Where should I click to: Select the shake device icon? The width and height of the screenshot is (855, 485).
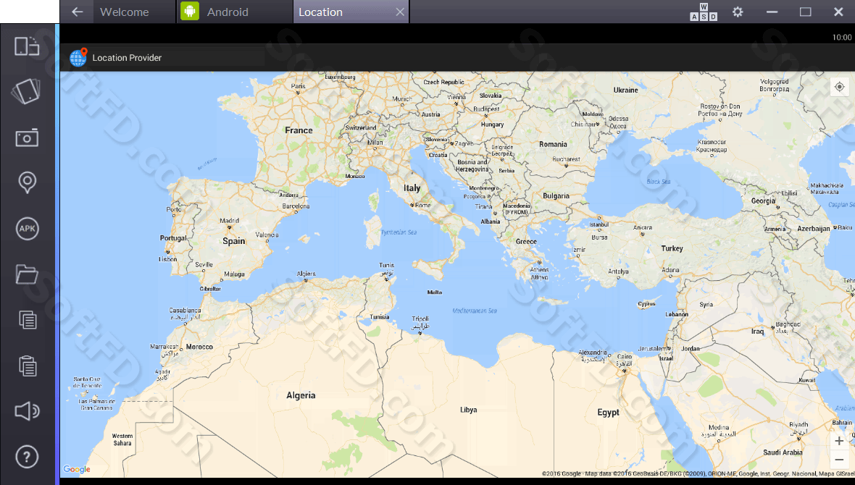click(x=27, y=91)
